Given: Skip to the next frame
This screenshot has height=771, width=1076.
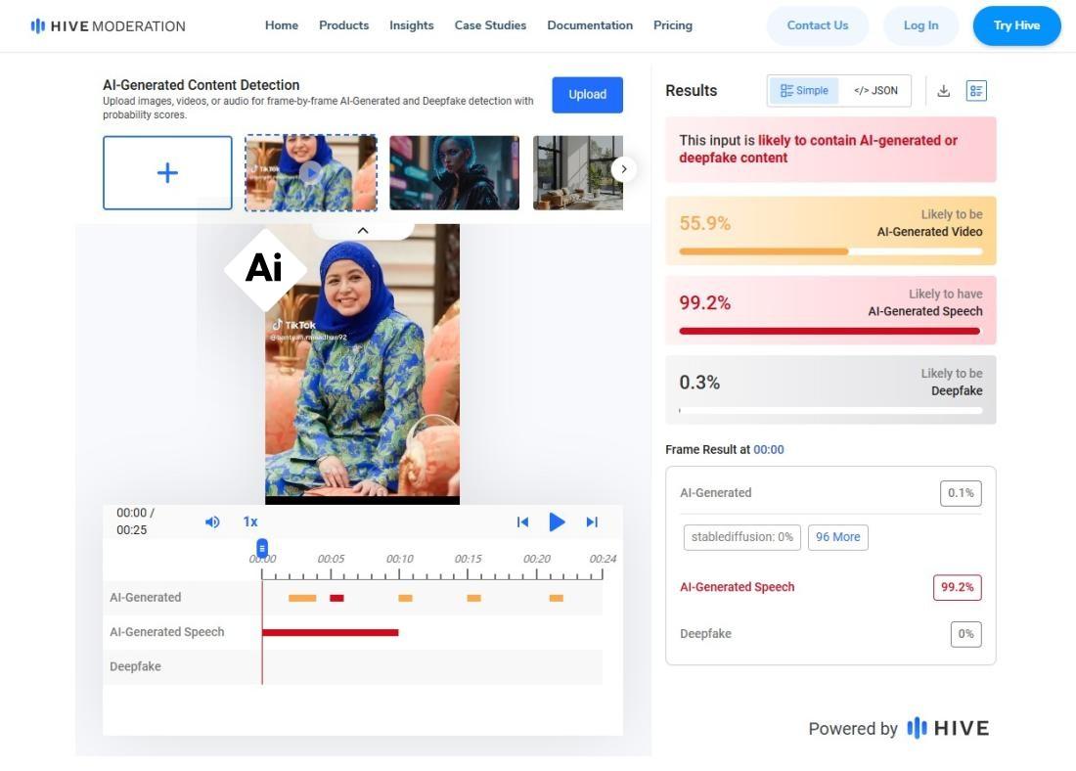Looking at the screenshot, I should pos(592,522).
